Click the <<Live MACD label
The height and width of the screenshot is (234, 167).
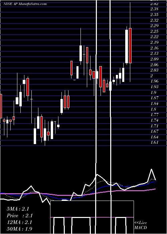[141, 225]
